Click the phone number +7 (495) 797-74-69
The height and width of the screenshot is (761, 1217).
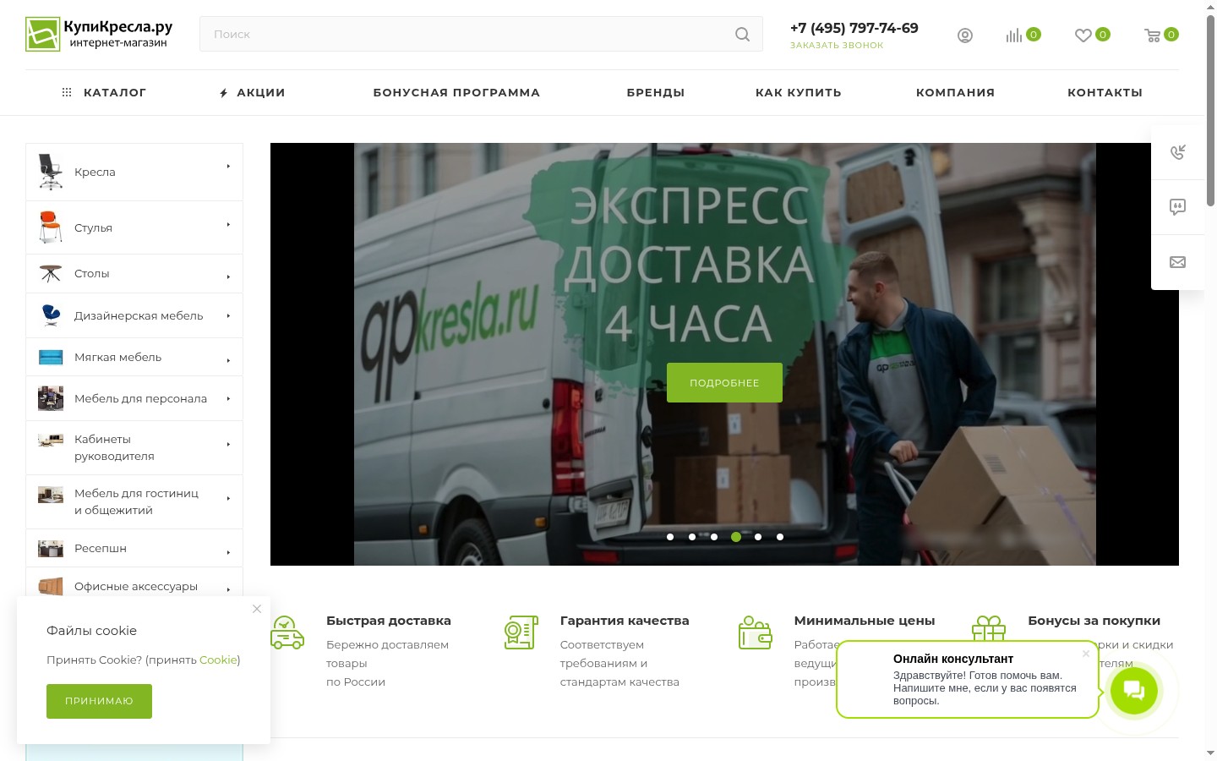pyautogui.click(x=854, y=28)
